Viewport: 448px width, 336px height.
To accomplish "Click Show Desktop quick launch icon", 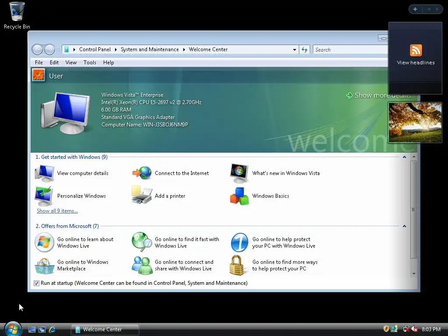I will [32, 329].
